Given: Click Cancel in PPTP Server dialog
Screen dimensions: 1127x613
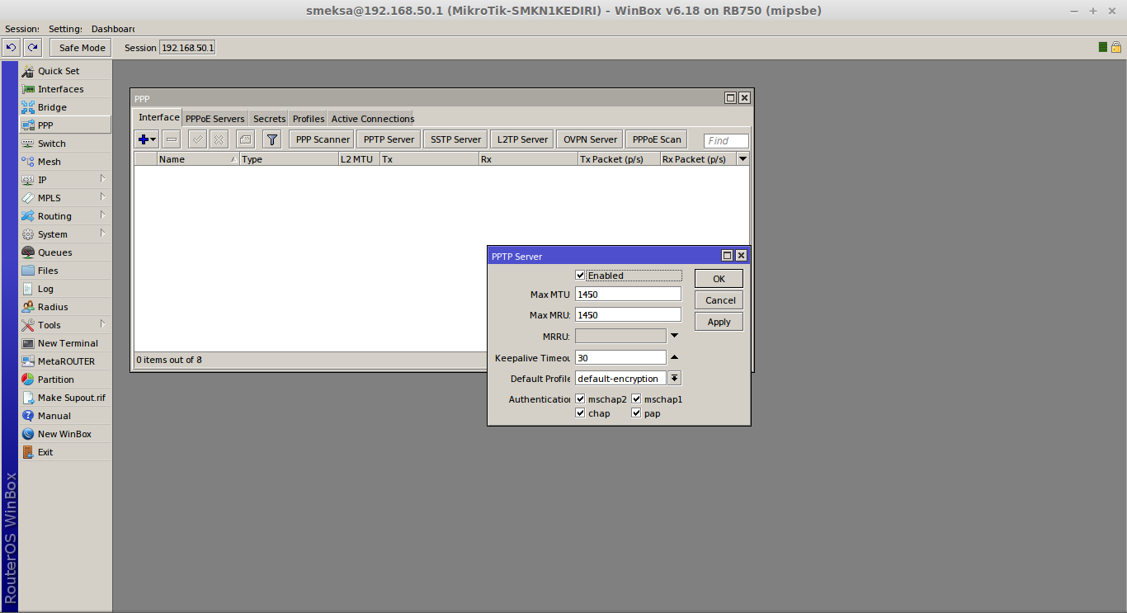Looking at the screenshot, I should point(719,300).
